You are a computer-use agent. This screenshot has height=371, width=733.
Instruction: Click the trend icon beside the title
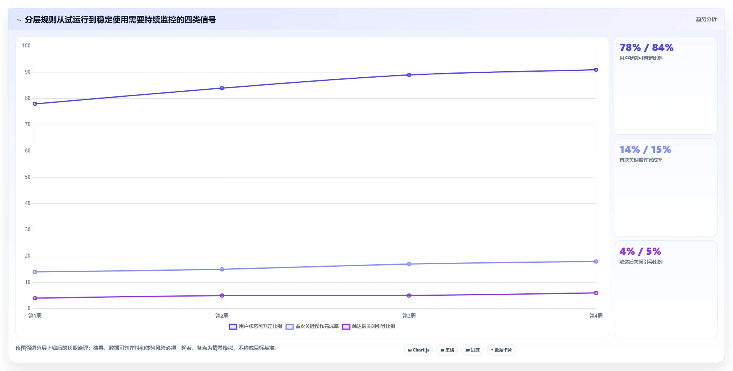pyautogui.click(x=19, y=20)
